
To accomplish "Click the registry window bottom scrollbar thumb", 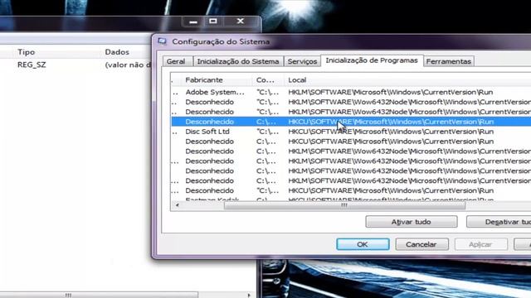I will tap(99, 296).
